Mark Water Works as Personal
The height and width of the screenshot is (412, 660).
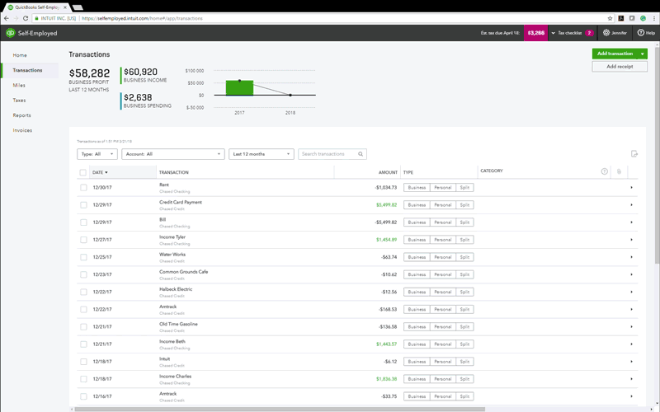coord(443,257)
